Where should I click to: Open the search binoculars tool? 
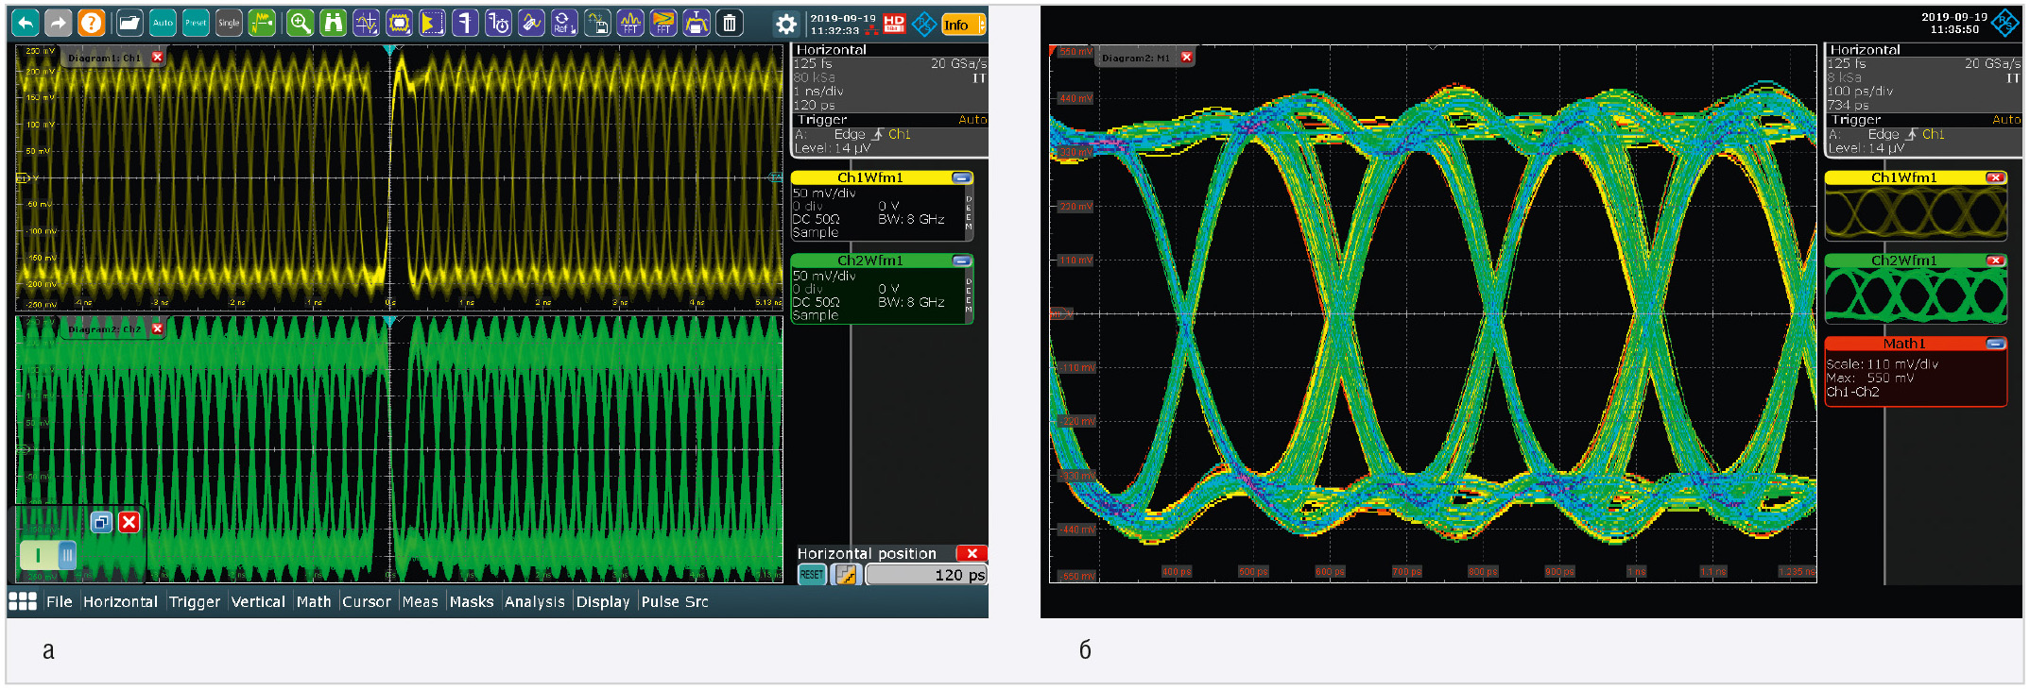click(333, 24)
